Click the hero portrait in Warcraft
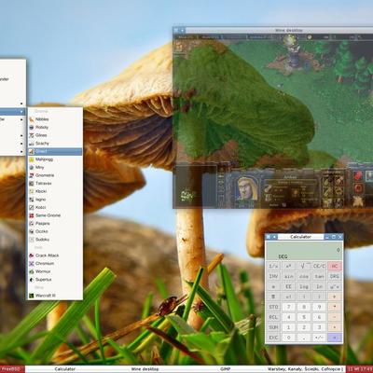The width and height of the screenshot is (373, 373). (x=247, y=188)
